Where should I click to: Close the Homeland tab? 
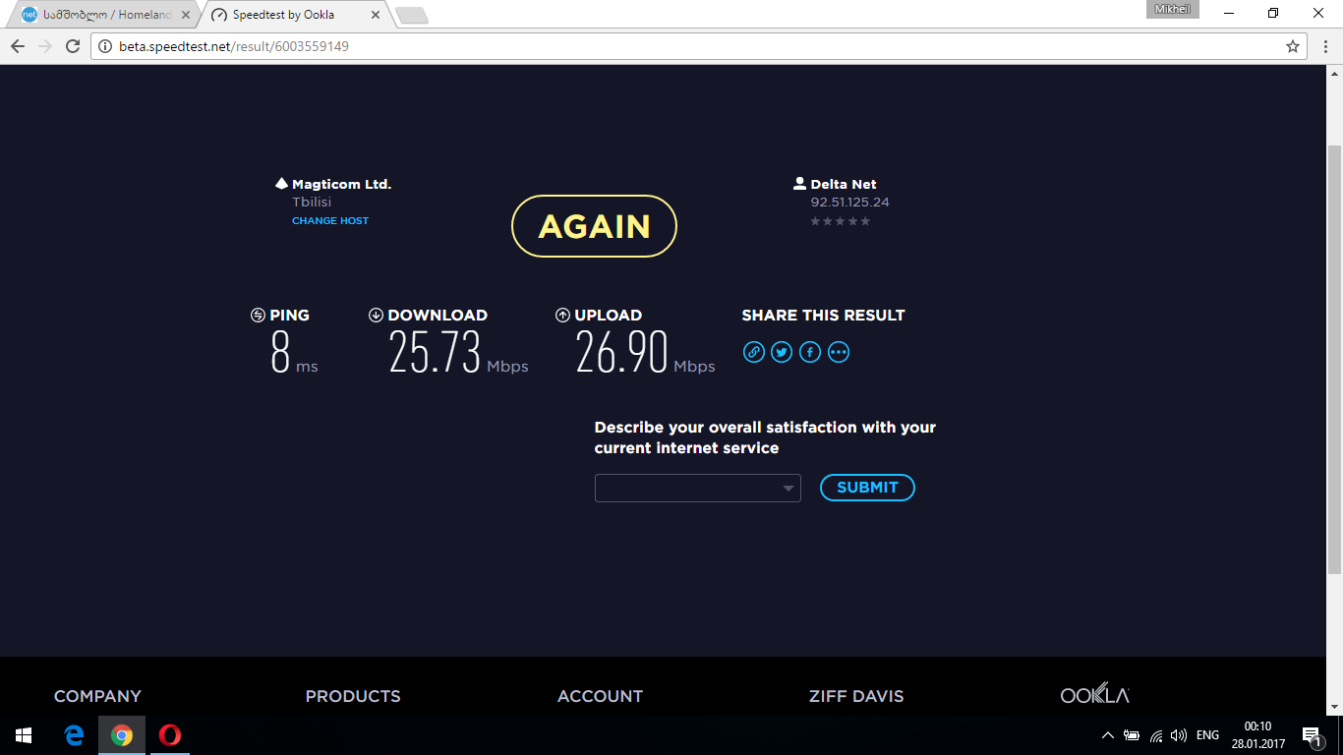coord(184,16)
